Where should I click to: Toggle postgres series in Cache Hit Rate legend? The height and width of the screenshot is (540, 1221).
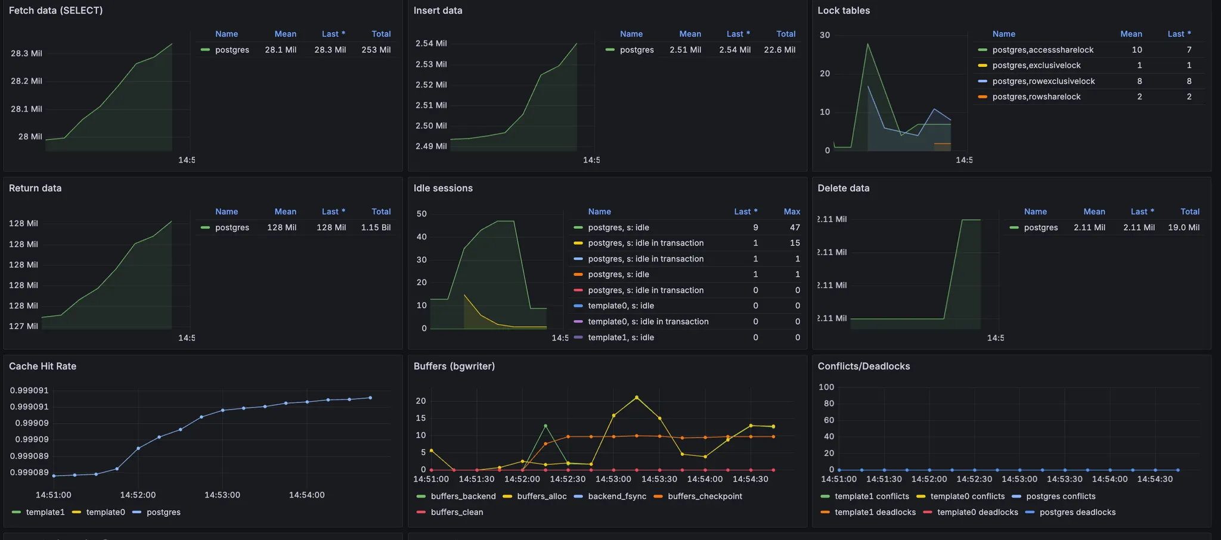coord(163,512)
